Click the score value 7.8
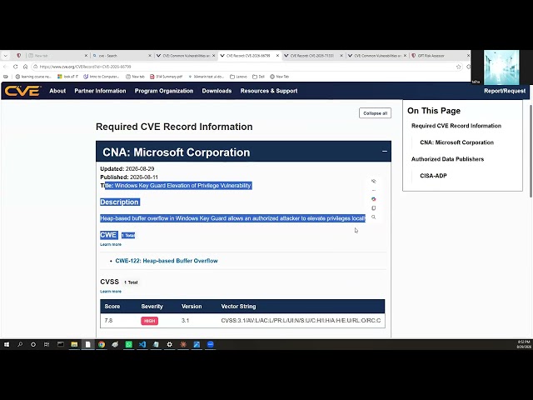 (108, 320)
